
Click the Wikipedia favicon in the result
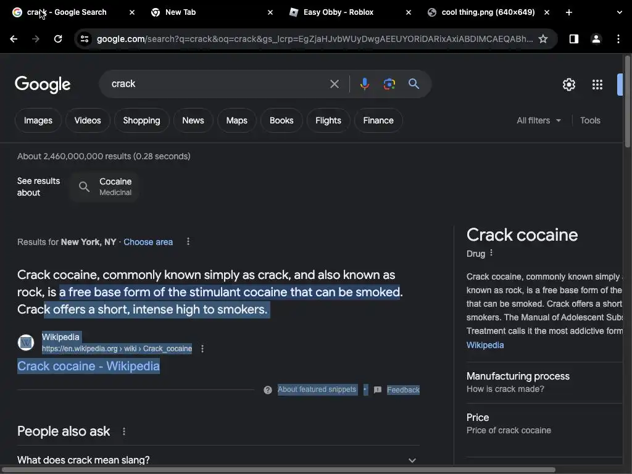(26, 343)
